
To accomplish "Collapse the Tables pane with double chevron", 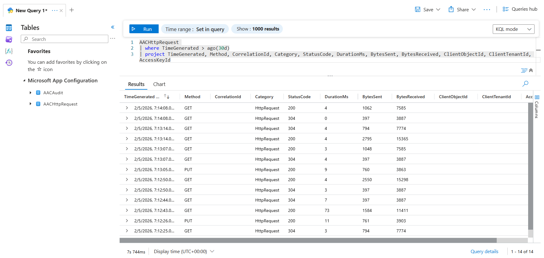I will pyautogui.click(x=113, y=27).
